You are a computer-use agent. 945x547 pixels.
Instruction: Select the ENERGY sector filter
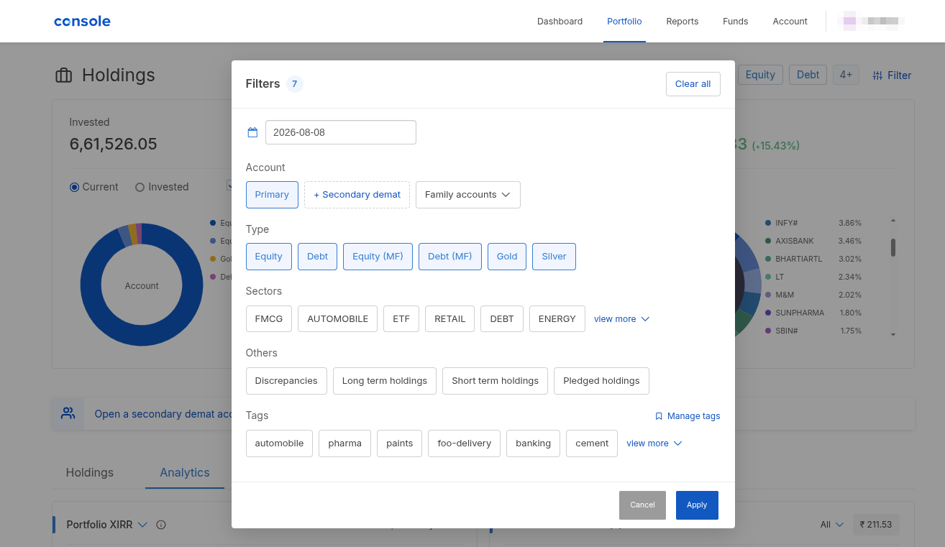[x=557, y=319]
